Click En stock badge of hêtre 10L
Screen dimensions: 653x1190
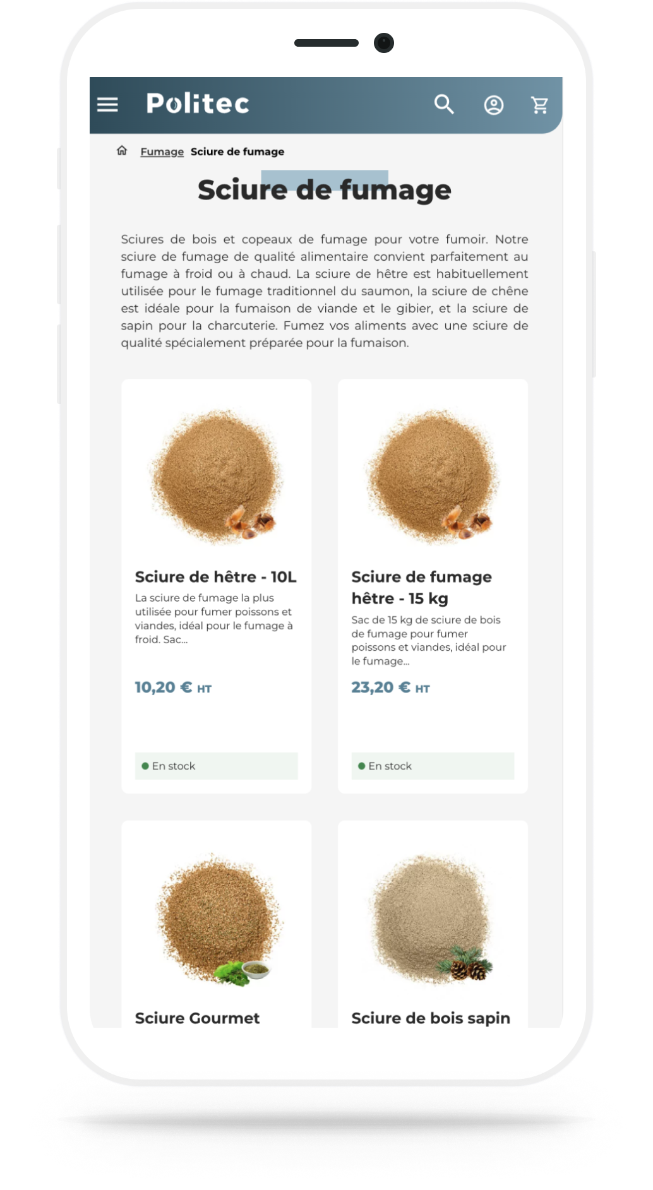pyautogui.click(x=216, y=766)
